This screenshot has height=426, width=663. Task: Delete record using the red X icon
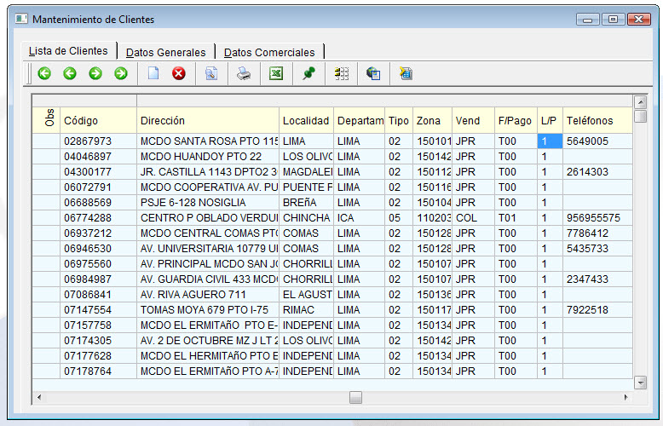click(x=179, y=74)
